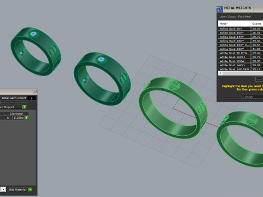The width and height of the screenshot is (263, 197).
Task: Select Yellow Gold:10KY row
Action: [x=241, y=33]
